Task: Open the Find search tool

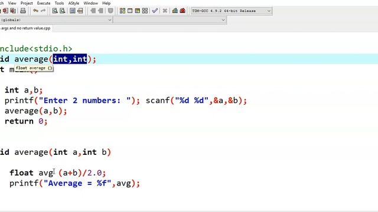Action: tap(55, 11)
